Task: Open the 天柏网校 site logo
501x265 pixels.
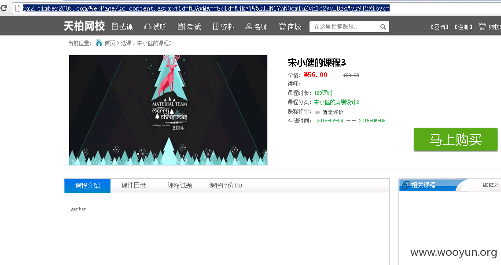Action: pyautogui.click(x=85, y=26)
